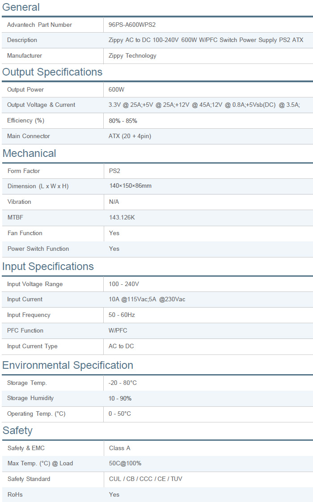Select the 100 - 240V input voltage value

click(124, 284)
